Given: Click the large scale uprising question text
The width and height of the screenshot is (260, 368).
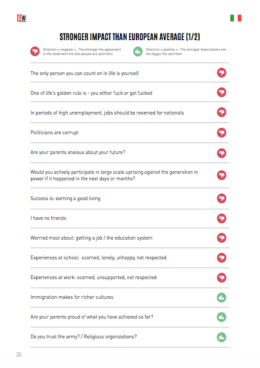Looking at the screenshot, I should click(x=114, y=175).
